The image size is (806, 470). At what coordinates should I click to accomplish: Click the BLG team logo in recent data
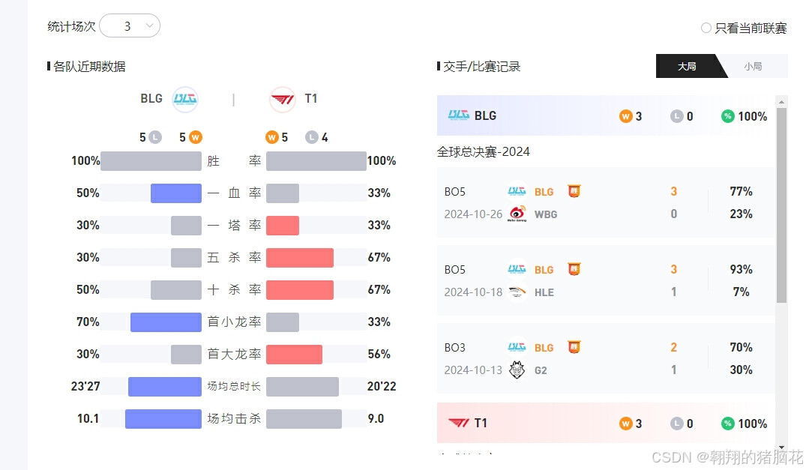[x=184, y=99]
